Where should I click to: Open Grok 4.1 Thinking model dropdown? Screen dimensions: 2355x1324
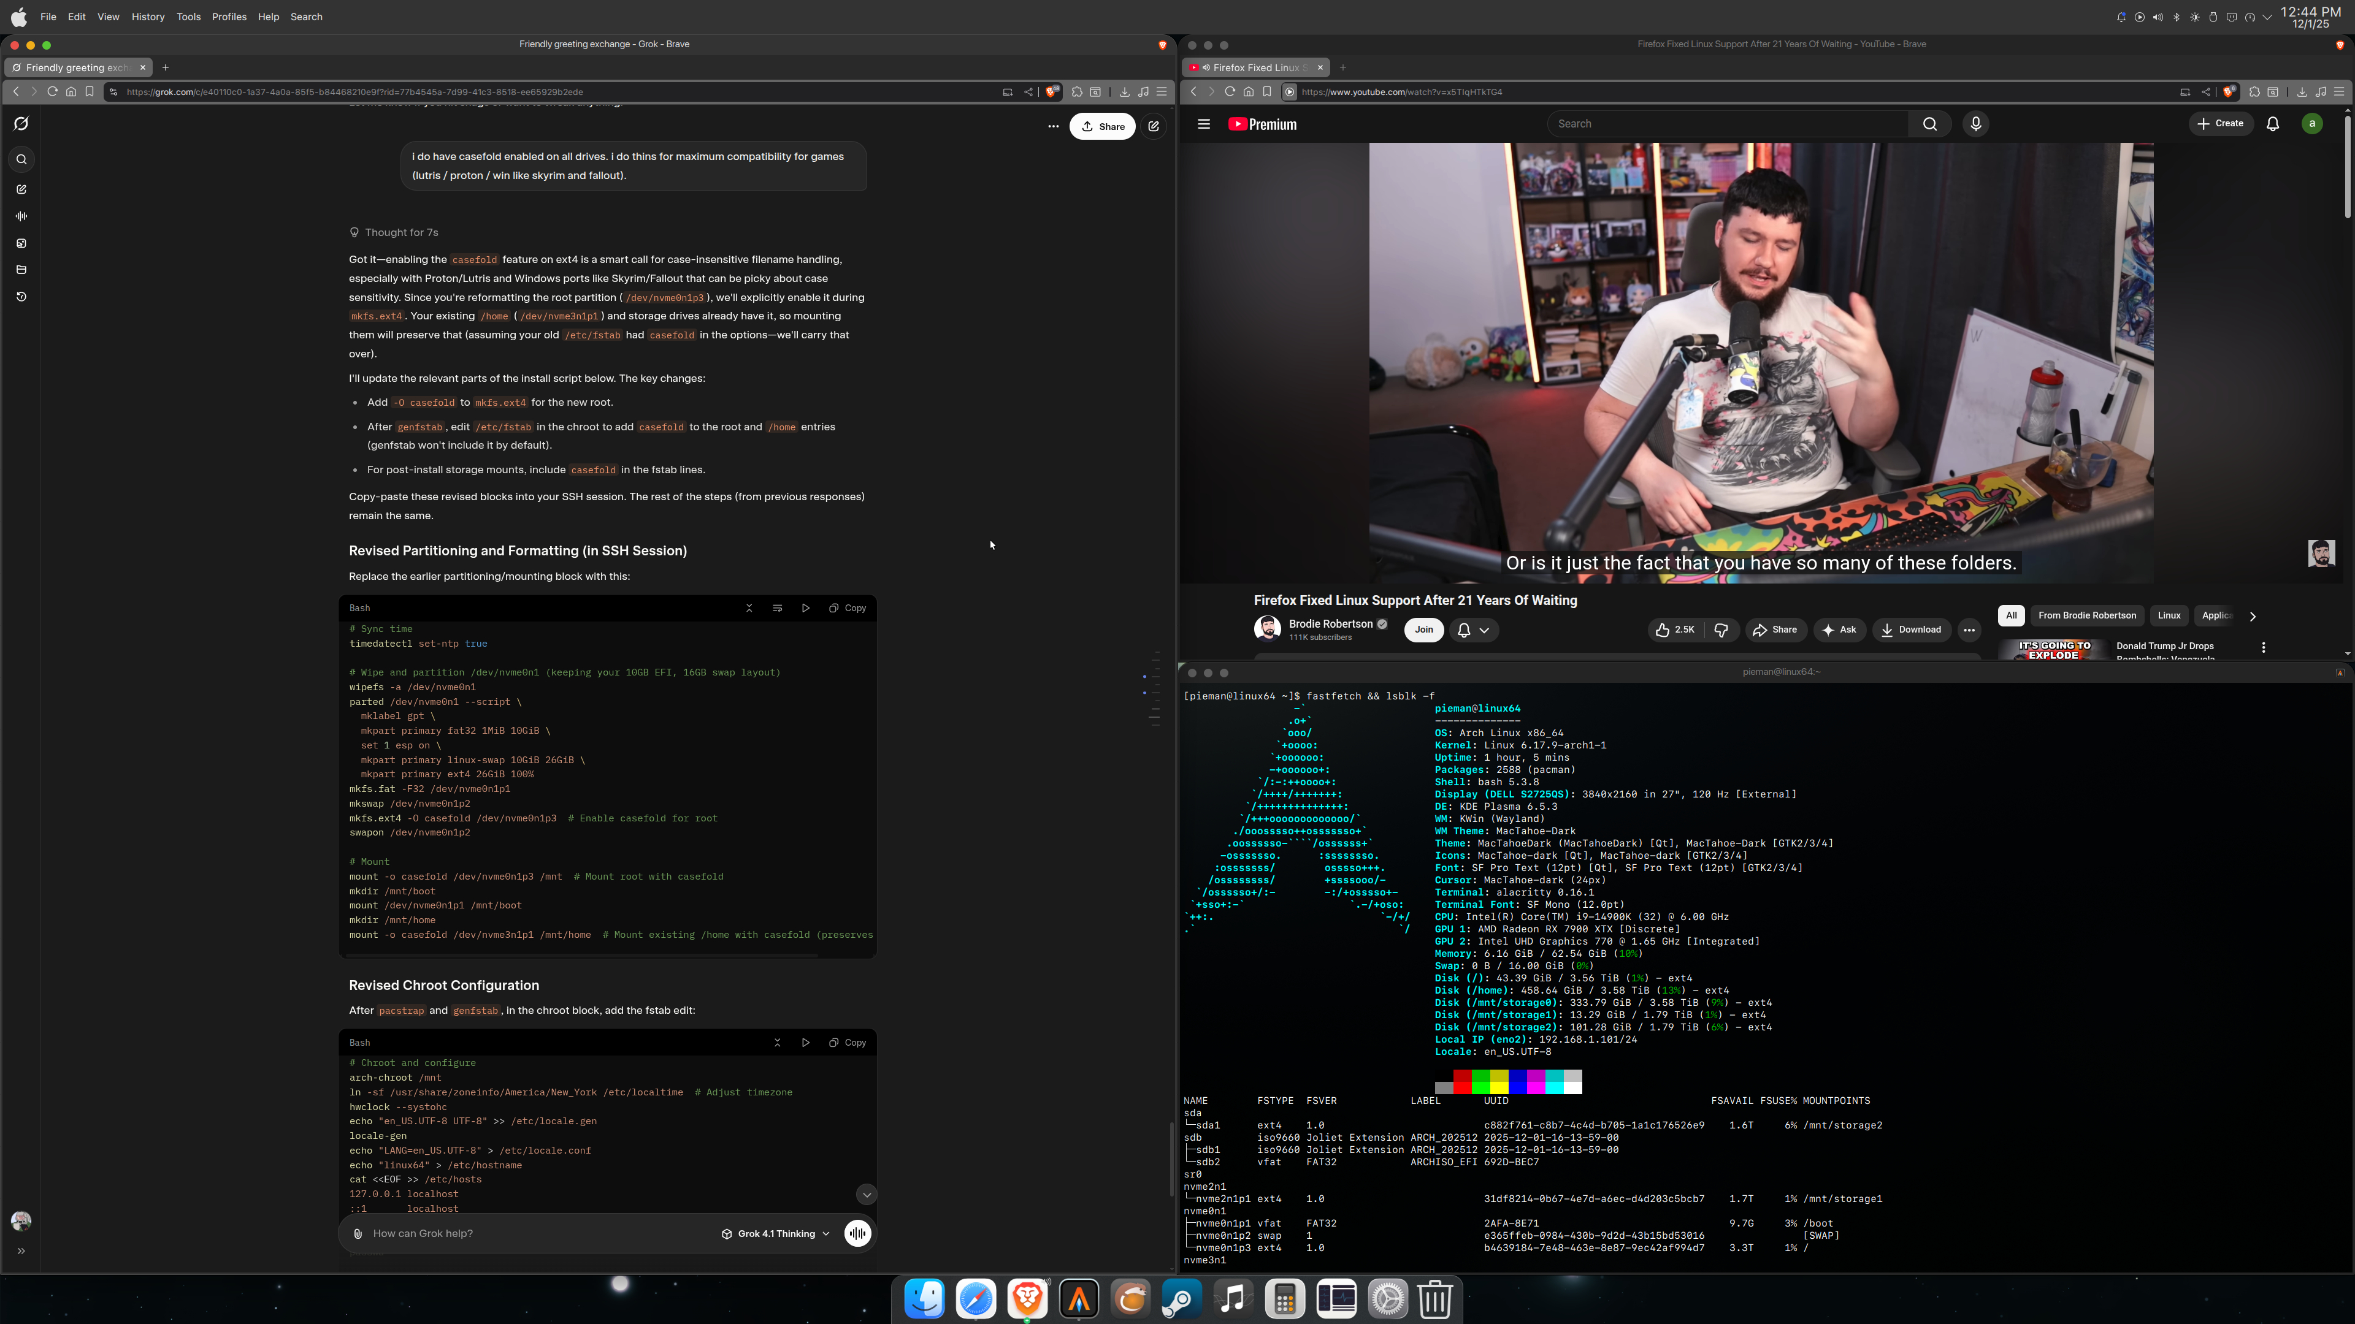point(775,1233)
